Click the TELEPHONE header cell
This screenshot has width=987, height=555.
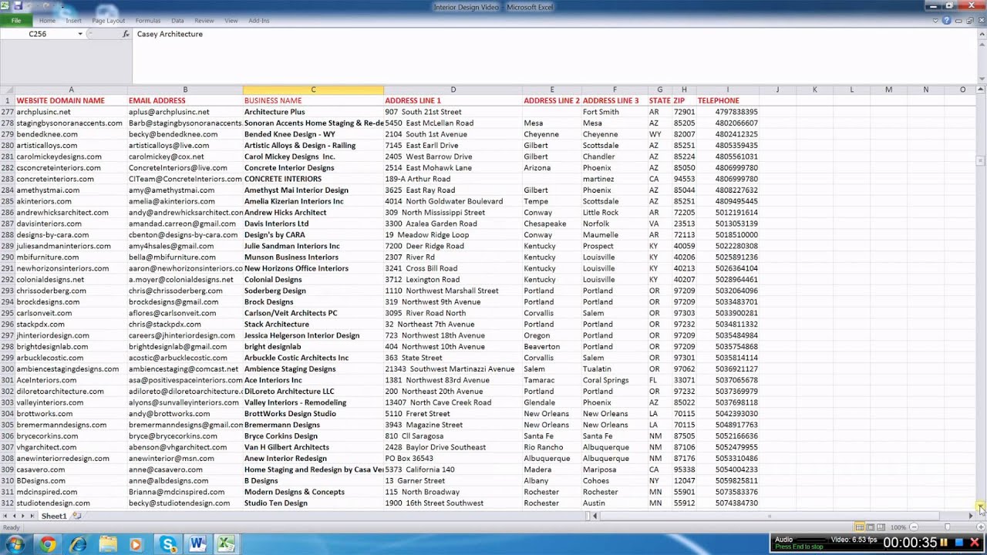click(727, 101)
